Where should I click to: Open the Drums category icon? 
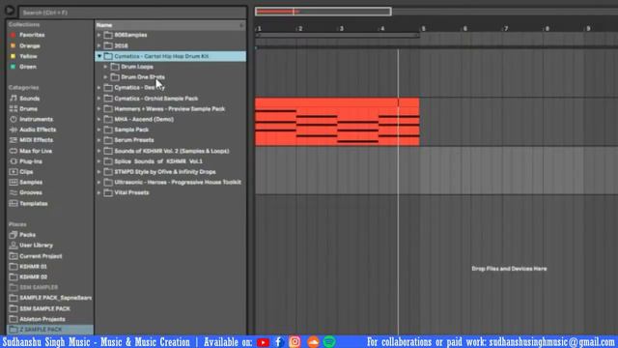[14, 108]
